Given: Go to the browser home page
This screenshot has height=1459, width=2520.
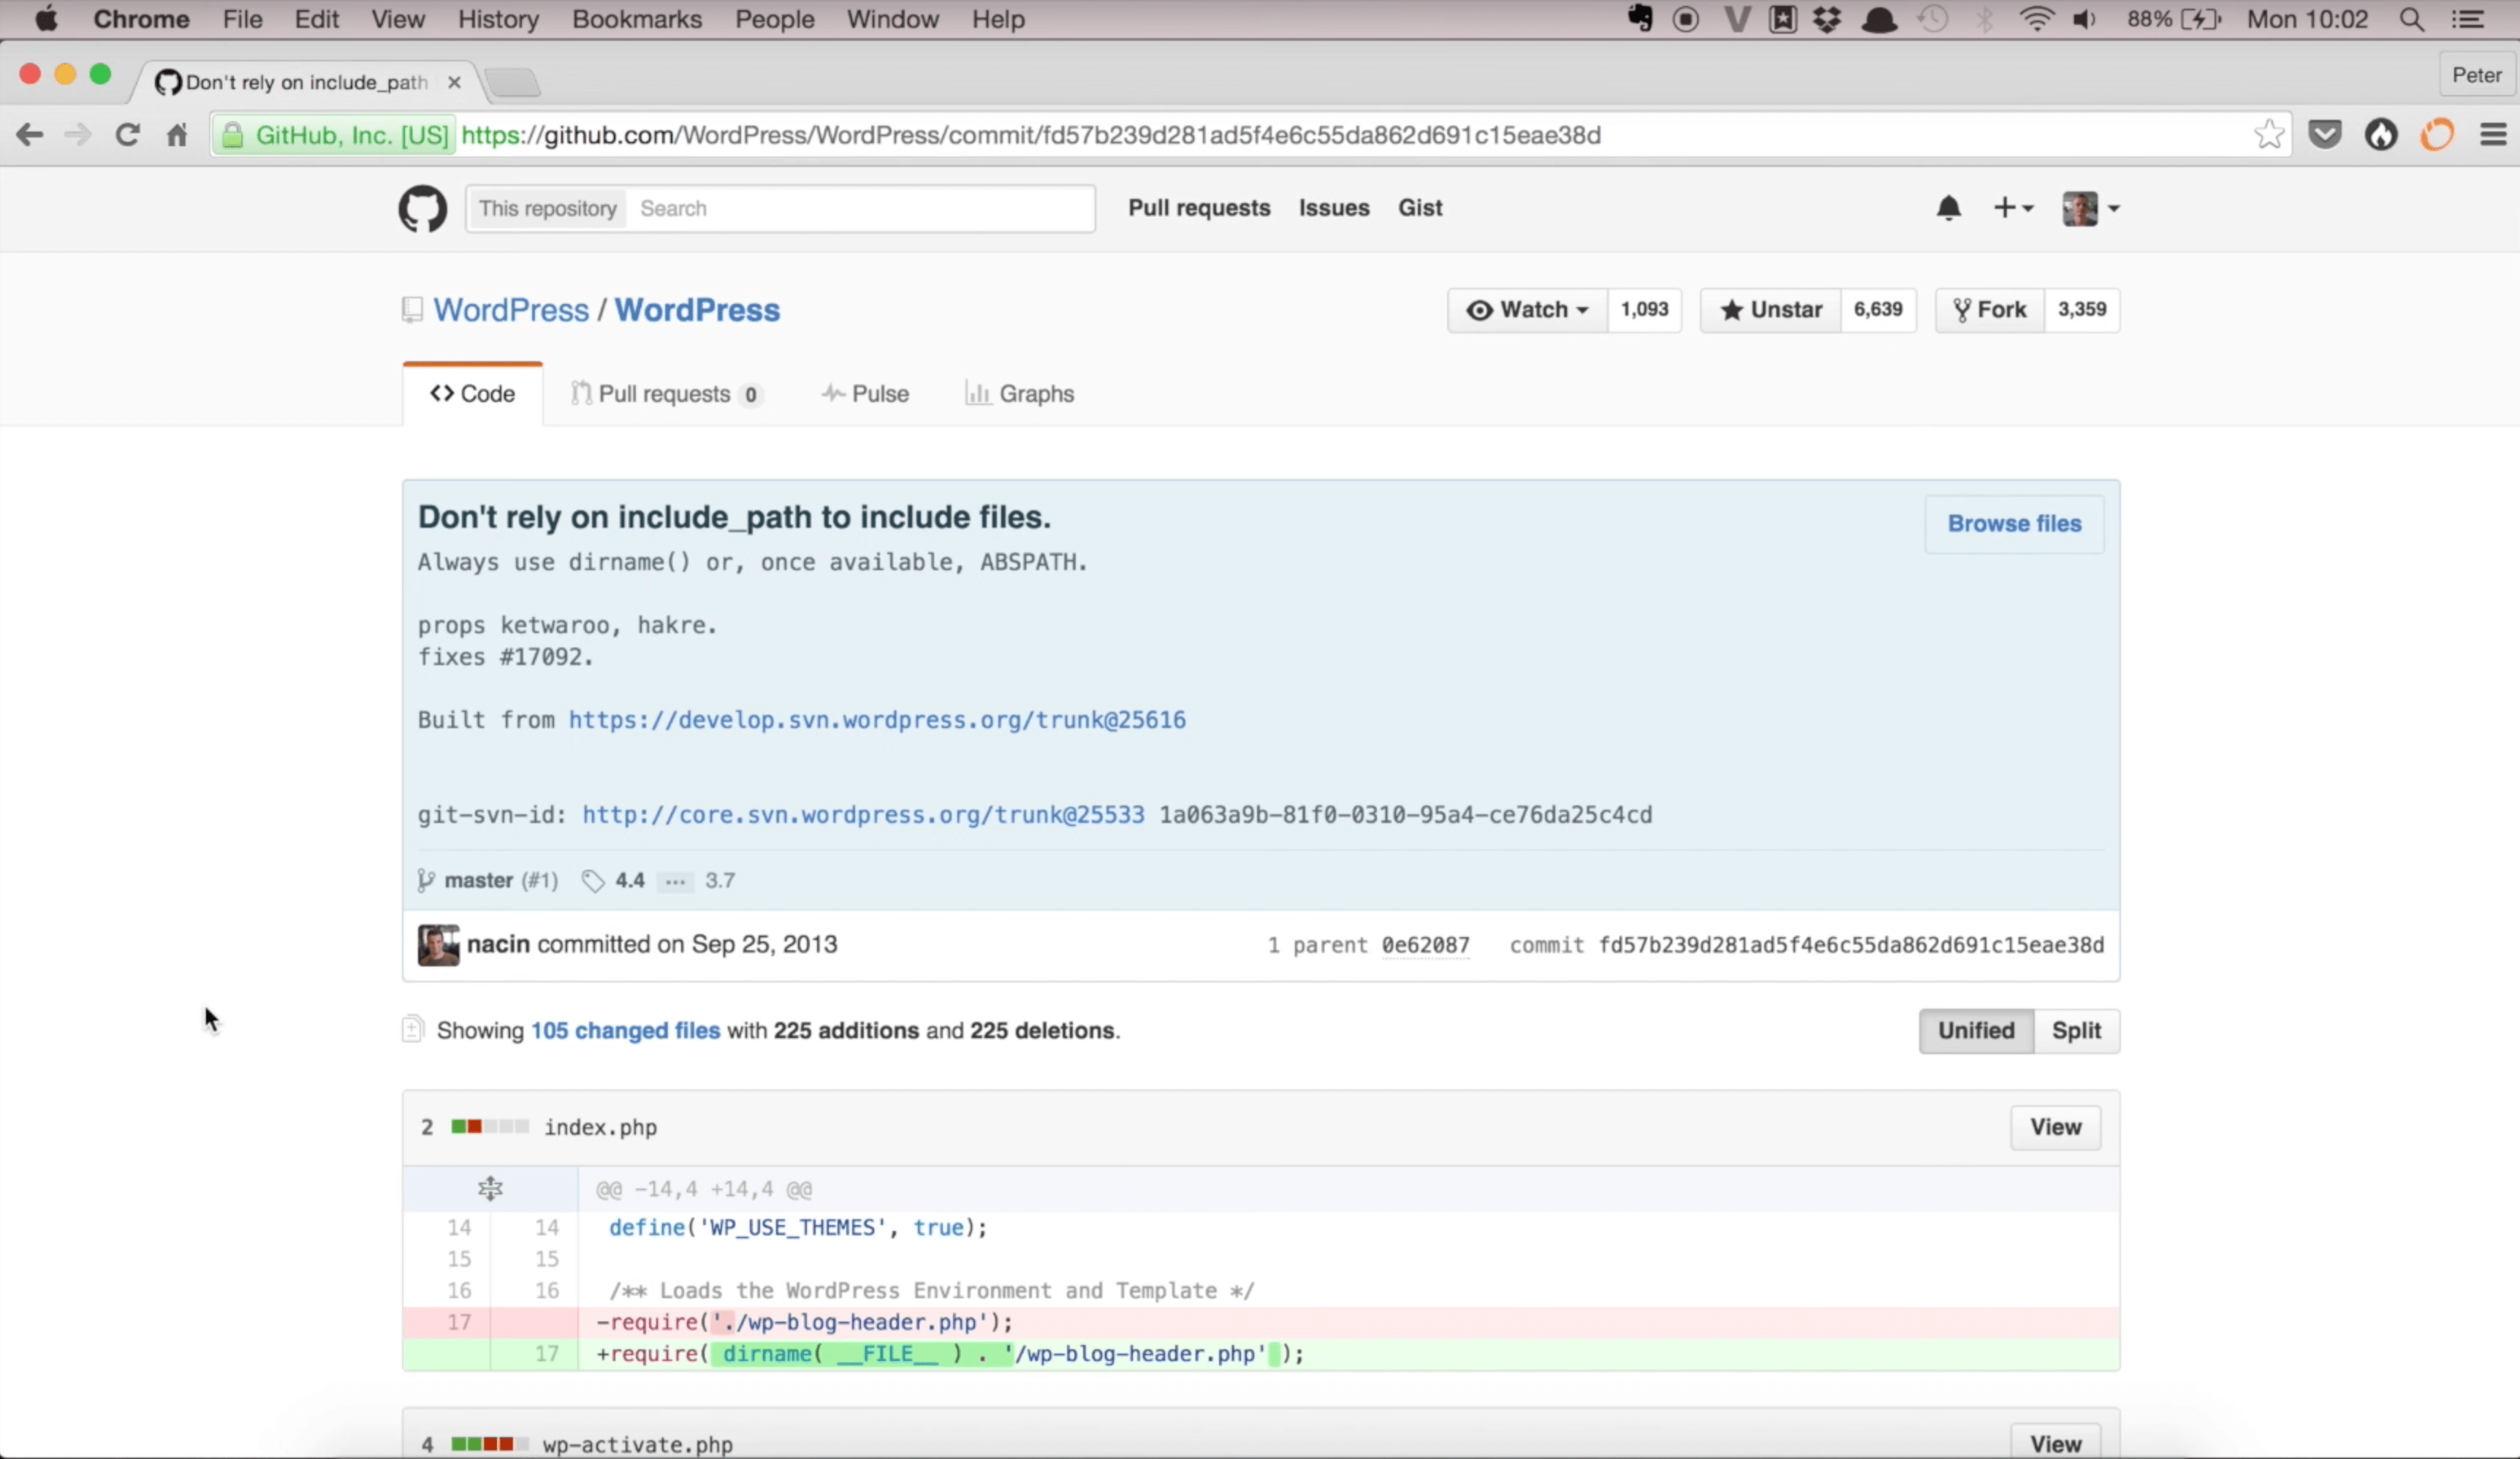Looking at the screenshot, I should pos(177,135).
